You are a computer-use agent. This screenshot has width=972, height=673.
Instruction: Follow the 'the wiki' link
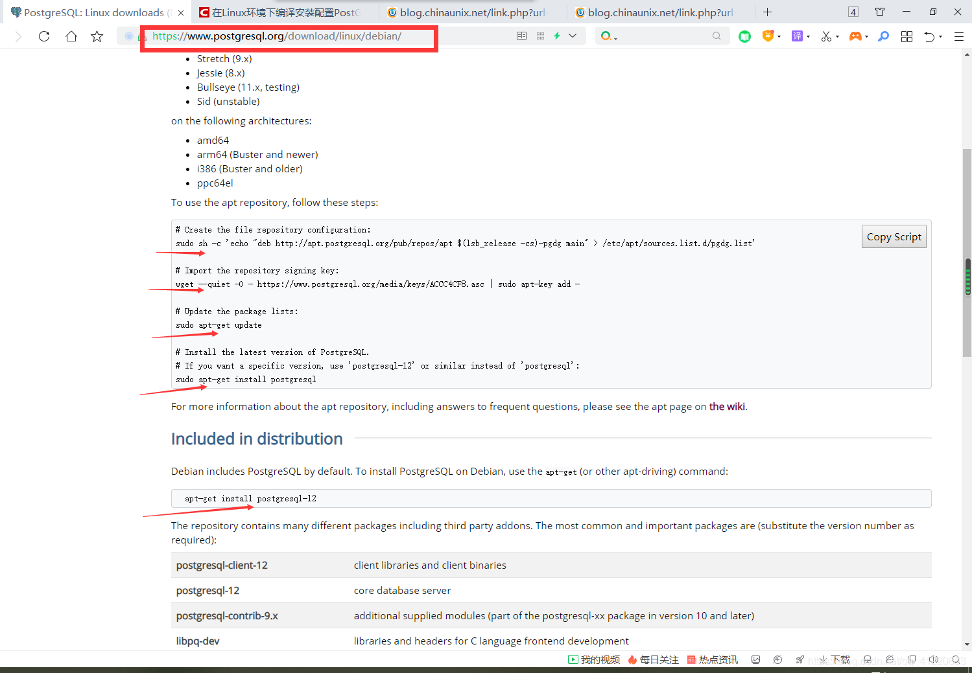coord(727,407)
